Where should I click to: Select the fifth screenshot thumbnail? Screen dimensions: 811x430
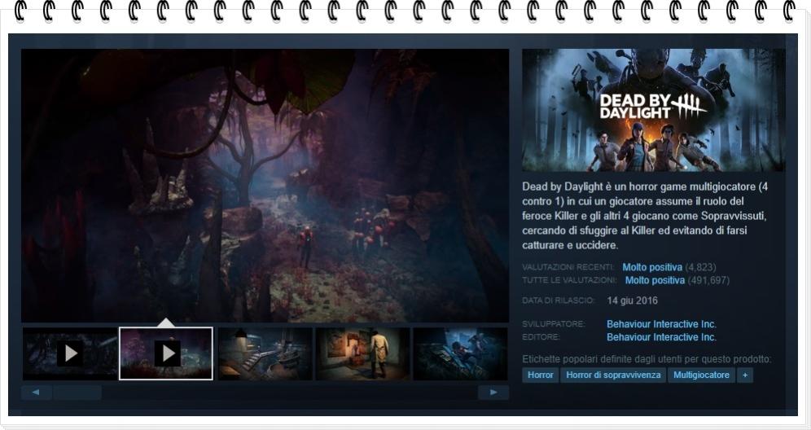460,353
